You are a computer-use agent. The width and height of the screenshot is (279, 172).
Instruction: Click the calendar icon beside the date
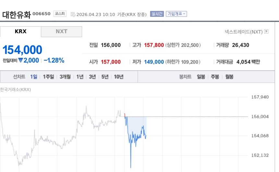(73, 14)
